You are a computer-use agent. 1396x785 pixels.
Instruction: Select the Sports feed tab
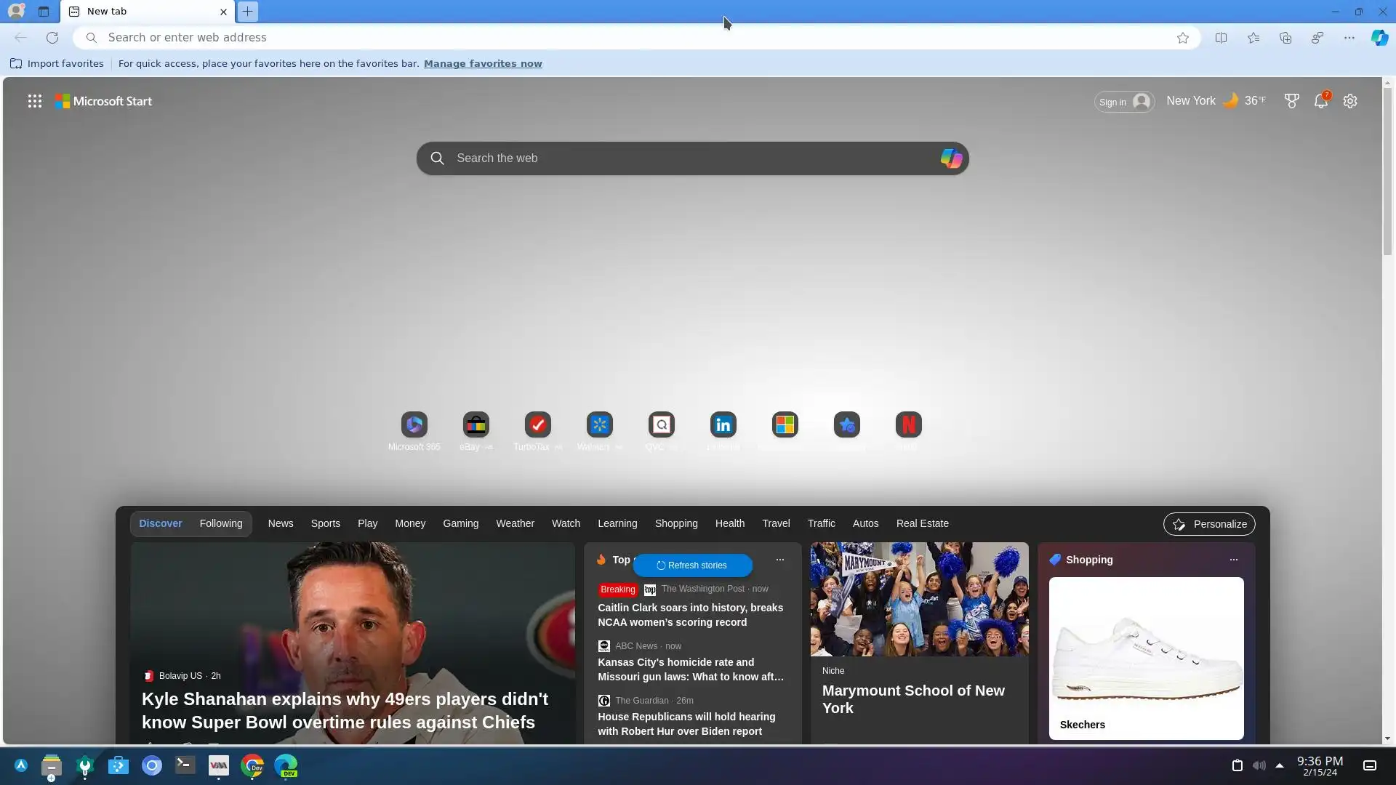coord(325,523)
